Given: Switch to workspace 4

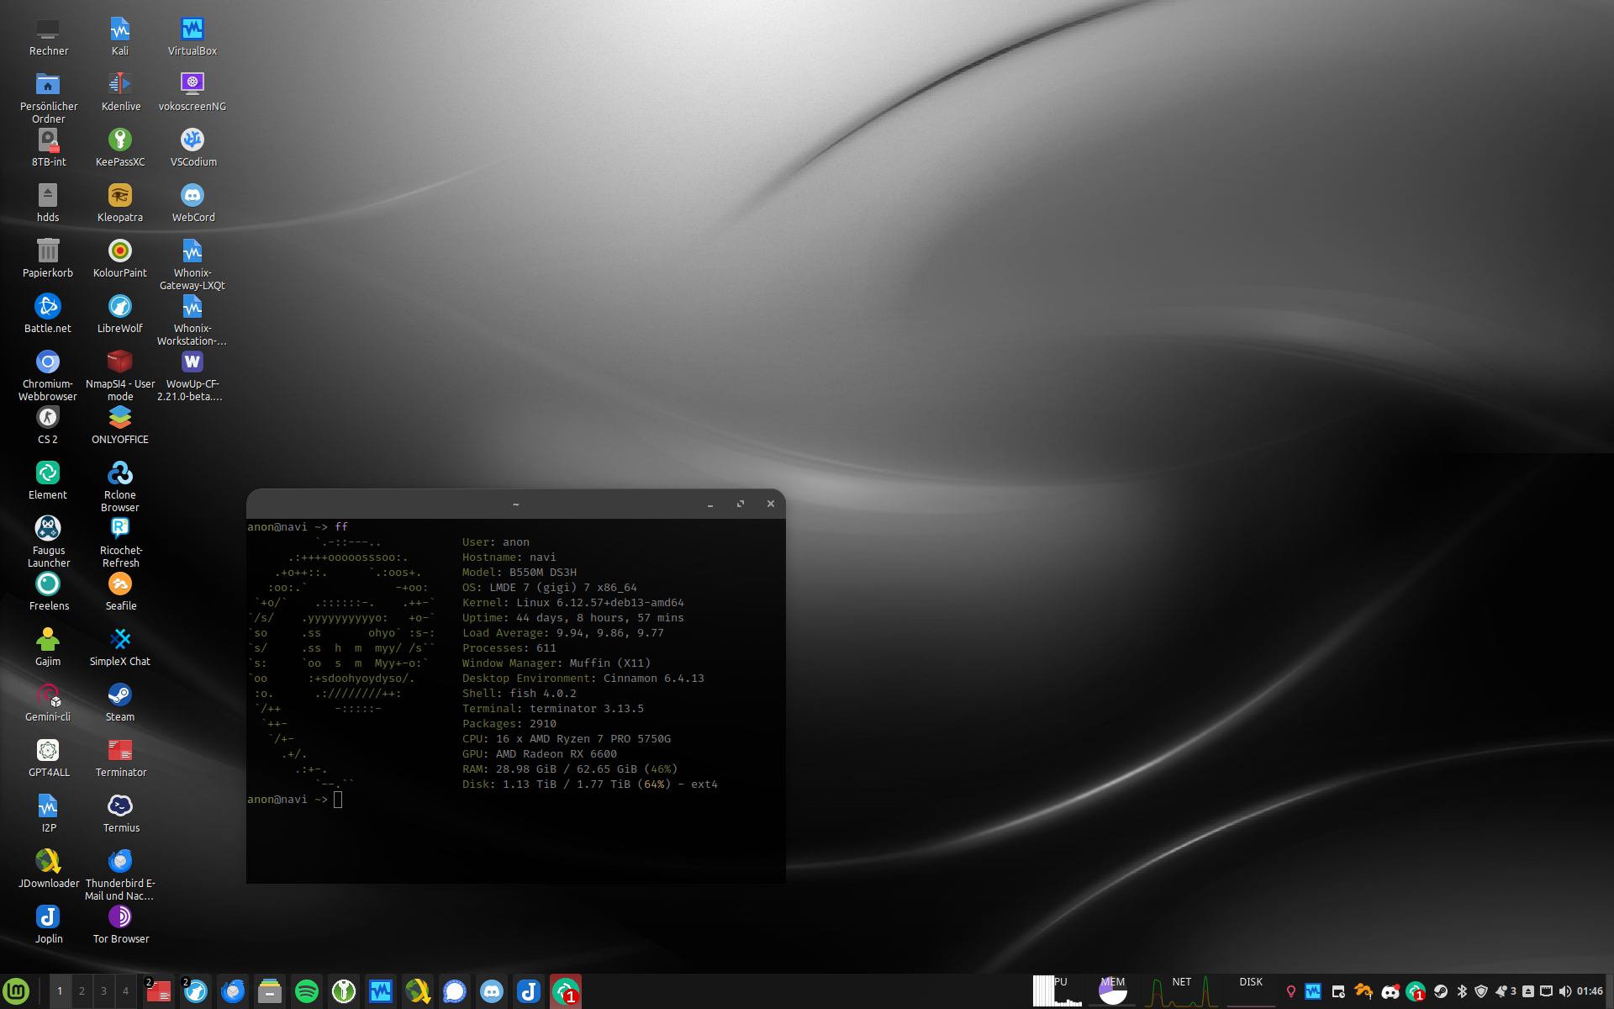Looking at the screenshot, I should click(126, 991).
